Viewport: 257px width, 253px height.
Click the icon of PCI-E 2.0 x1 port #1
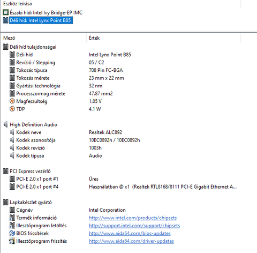(x=12, y=179)
